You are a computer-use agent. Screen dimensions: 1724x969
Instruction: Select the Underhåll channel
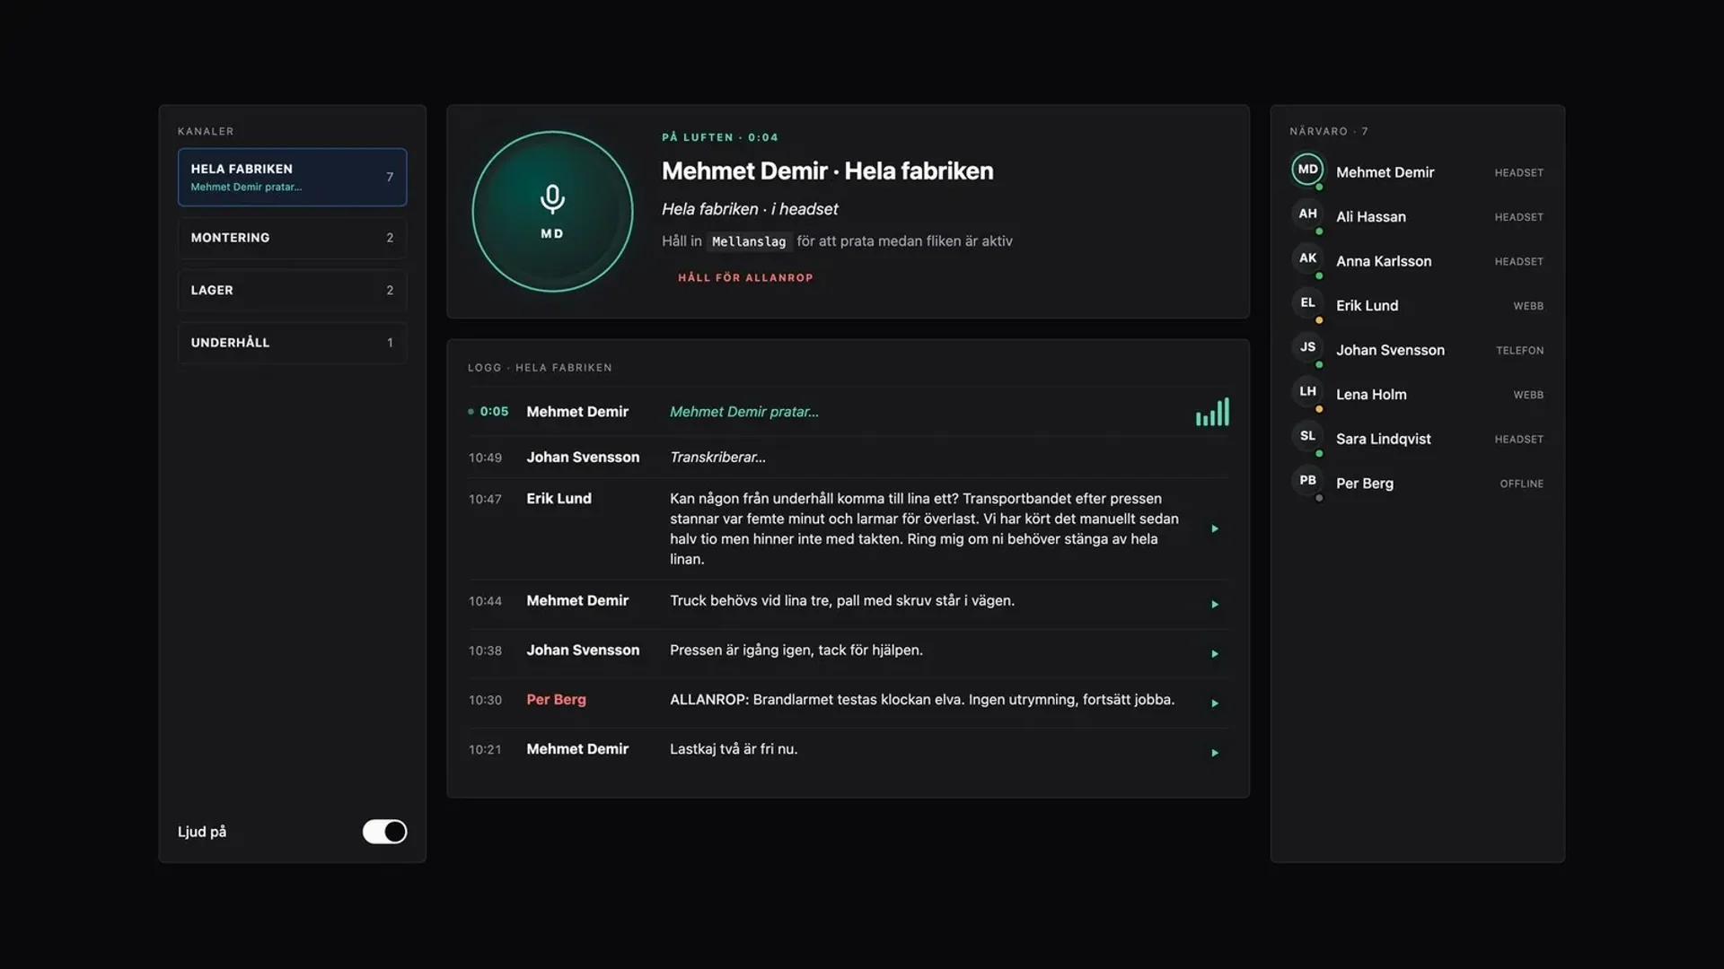pos(292,343)
